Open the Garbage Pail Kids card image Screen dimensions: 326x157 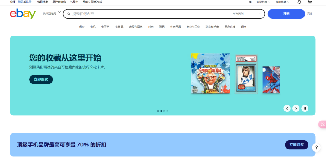tap(210, 74)
